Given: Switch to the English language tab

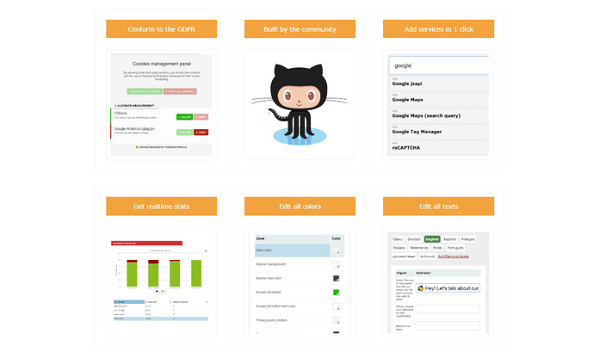Looking at the screenshot, I should (x=432, y=239).
